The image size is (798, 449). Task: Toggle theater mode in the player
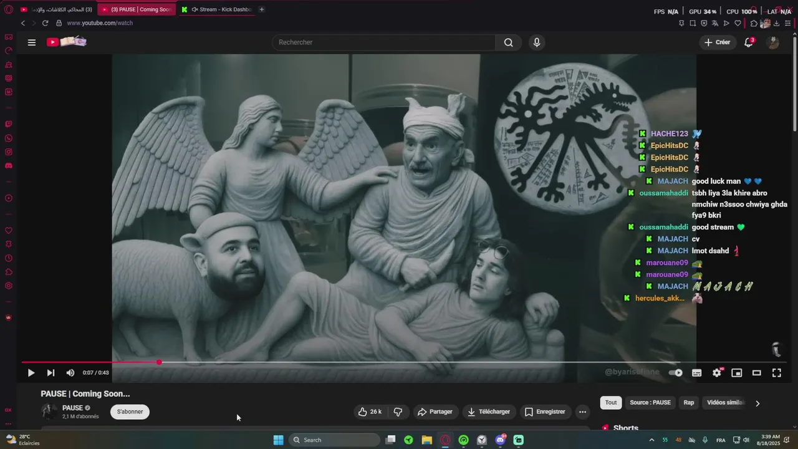point(757,373)
